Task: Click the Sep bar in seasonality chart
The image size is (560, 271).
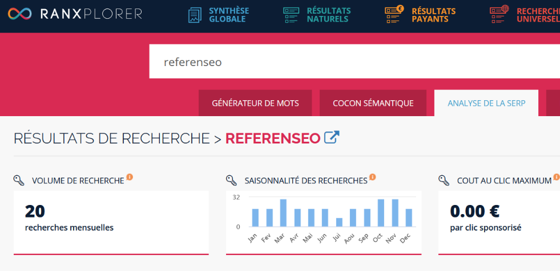Action: pyautogui.click(x=367, y=217)
